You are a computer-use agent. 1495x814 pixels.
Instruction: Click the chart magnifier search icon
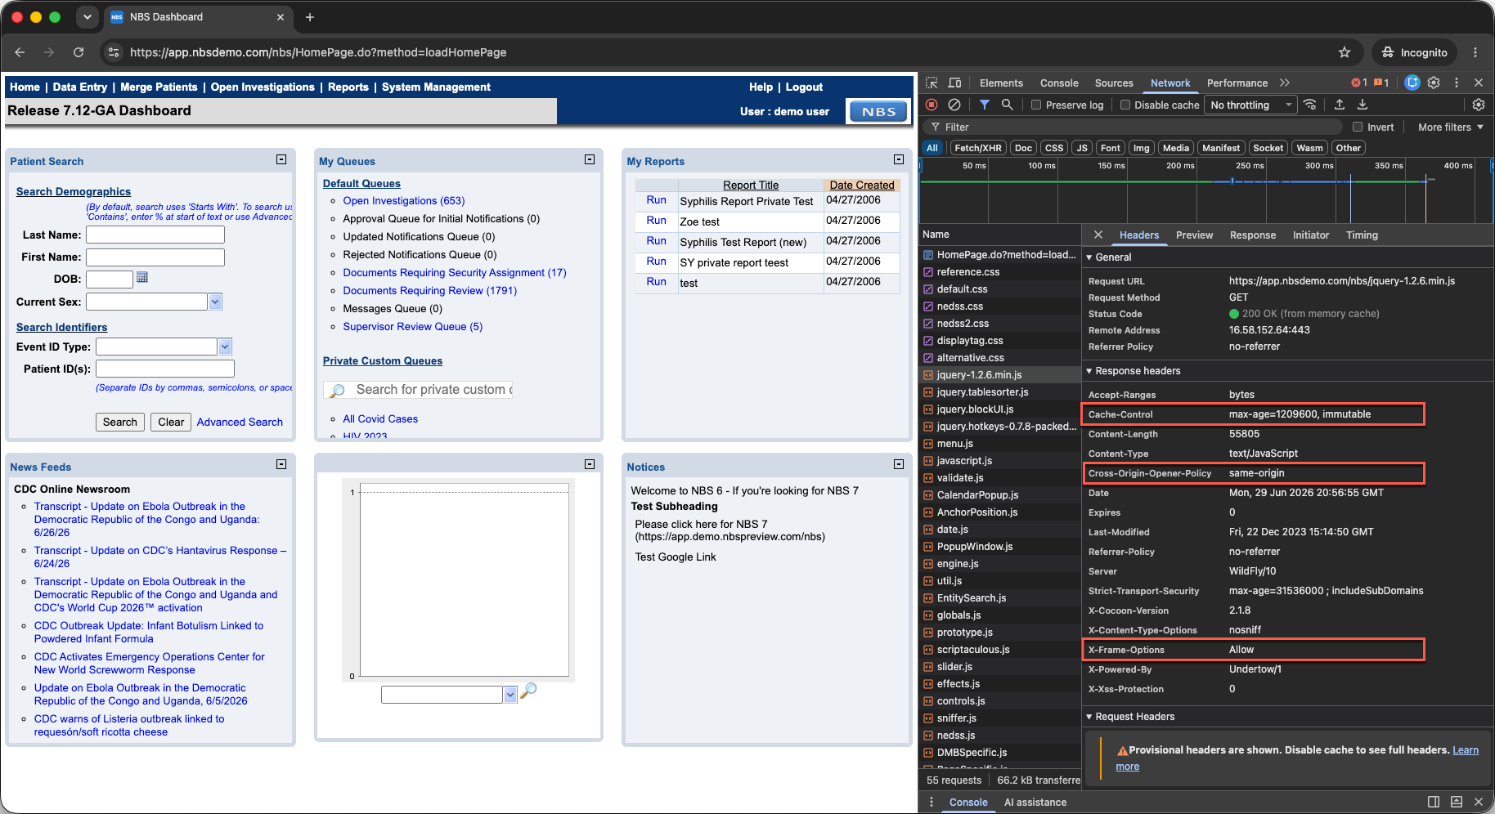(528, 691)
